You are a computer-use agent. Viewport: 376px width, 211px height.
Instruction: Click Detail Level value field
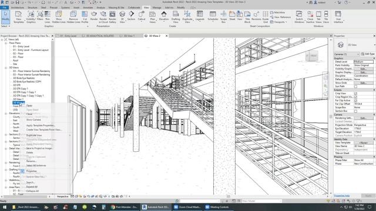(x=364, y=62)
